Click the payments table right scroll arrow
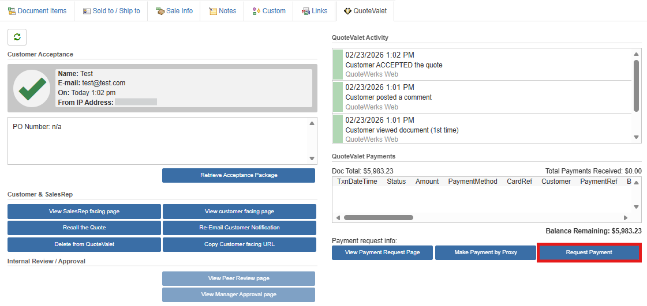The height and width of the screenshot is (306, 647). 625,218
